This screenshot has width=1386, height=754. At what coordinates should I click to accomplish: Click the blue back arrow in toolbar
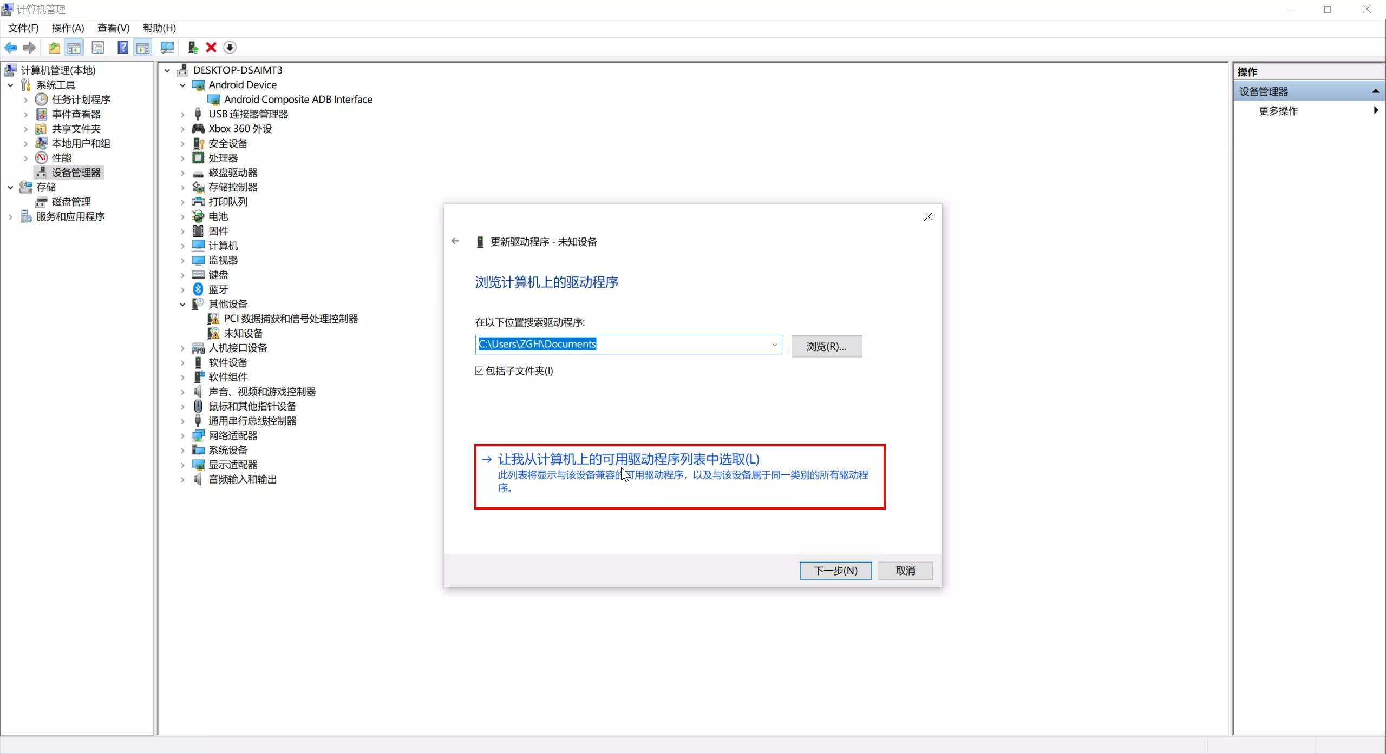tap(10, 48)
